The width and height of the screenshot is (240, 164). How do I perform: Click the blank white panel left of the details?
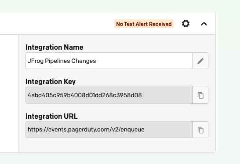tap(9, 93)
